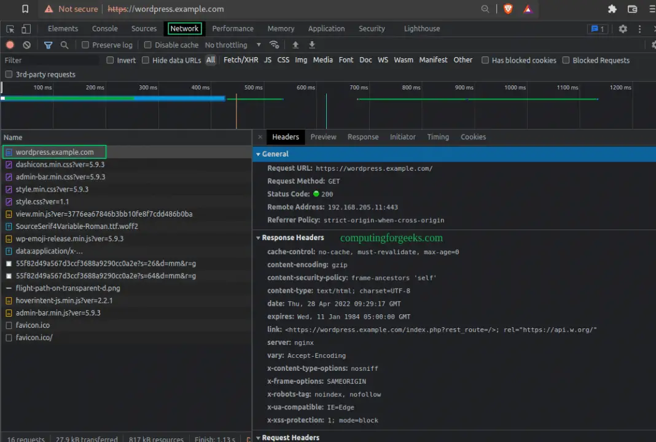The height and width of the screenshot is (442, 656).
Task: Open the No throttling dropdown
Action: pos(233,45)
